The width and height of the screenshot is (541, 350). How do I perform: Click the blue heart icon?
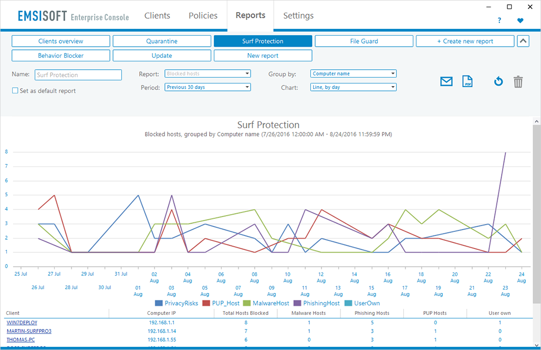pyautogui.click(x=521, y=20)
